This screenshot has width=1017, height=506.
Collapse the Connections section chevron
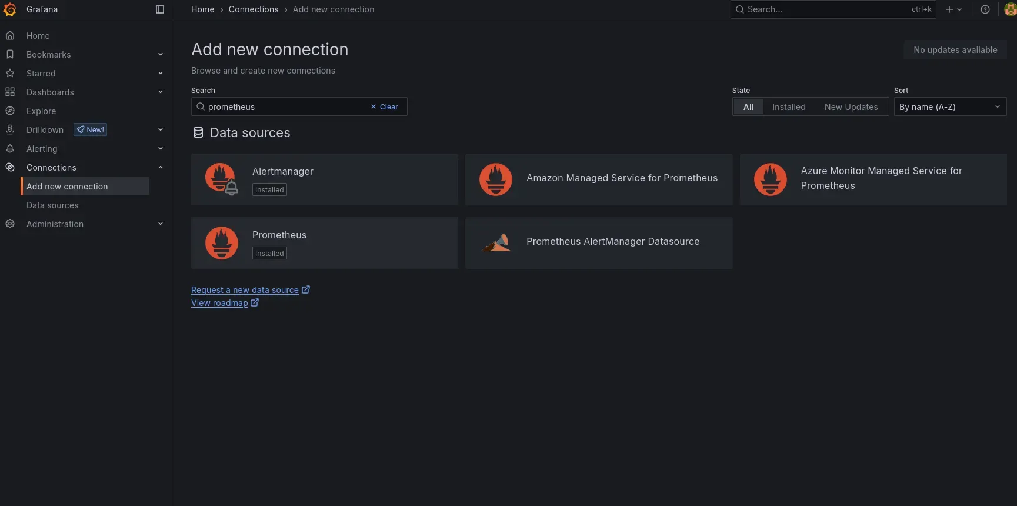(x=161, y=168)
